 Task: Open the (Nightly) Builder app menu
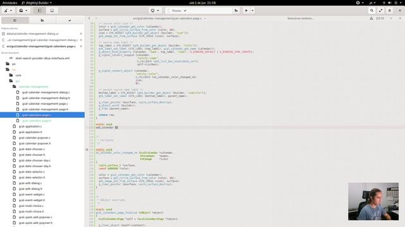coord(37,3)
